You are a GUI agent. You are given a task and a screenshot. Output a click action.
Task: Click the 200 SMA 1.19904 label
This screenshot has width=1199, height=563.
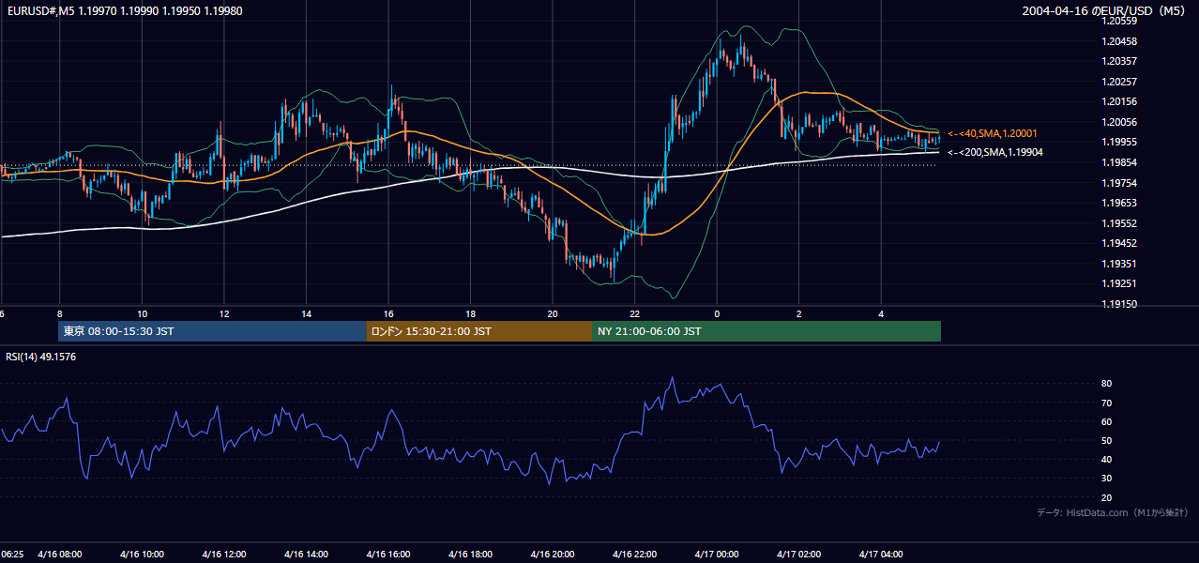tap(994, 152)
